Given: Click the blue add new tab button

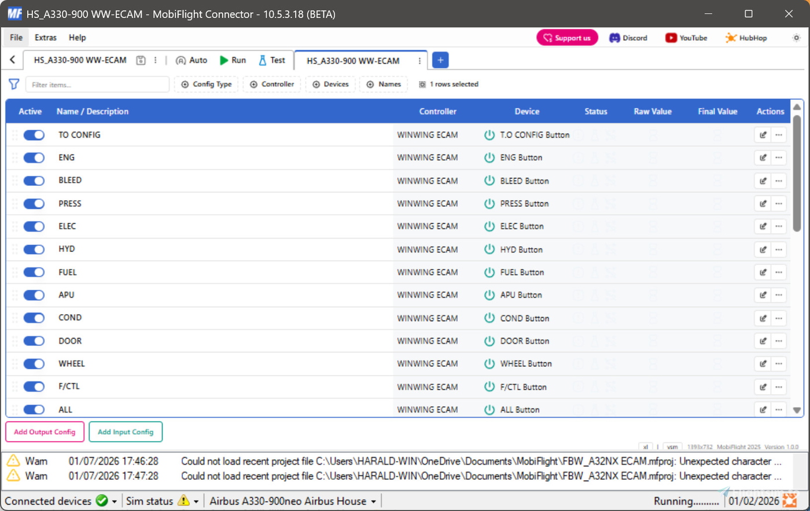Looking at the screenshot, I should [440, 60].
